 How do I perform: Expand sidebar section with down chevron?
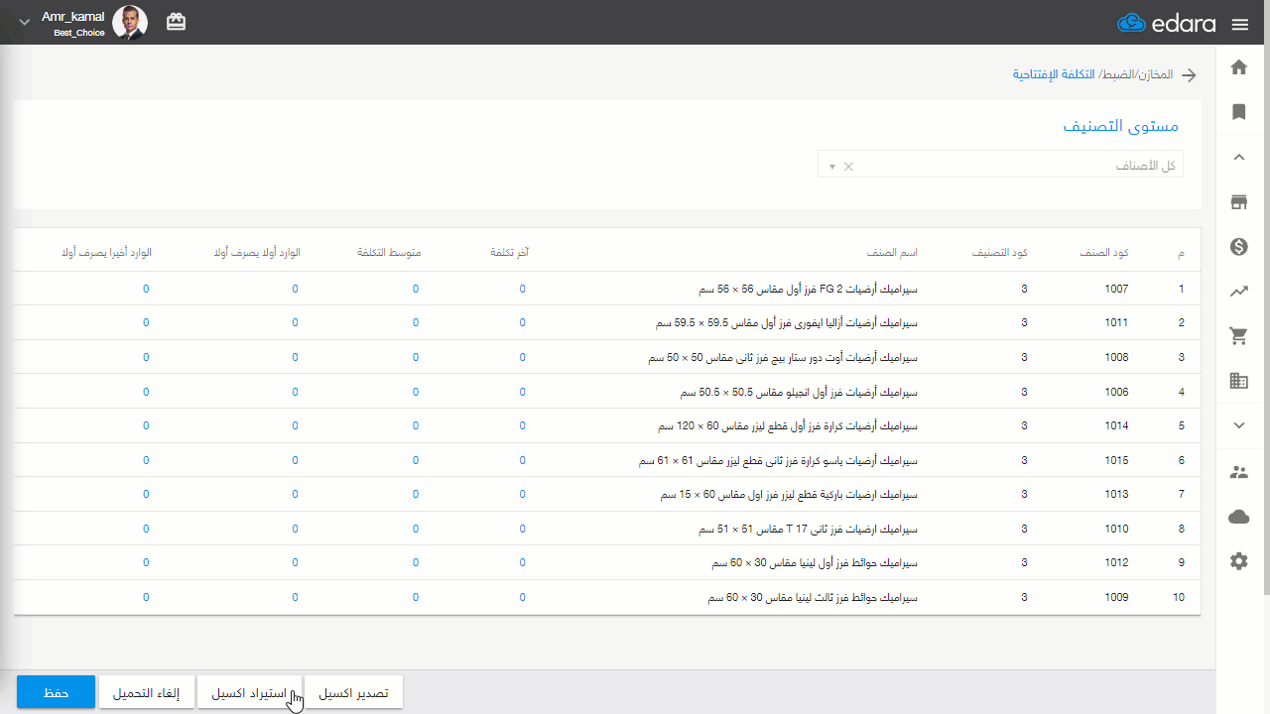click(1238, 425)
